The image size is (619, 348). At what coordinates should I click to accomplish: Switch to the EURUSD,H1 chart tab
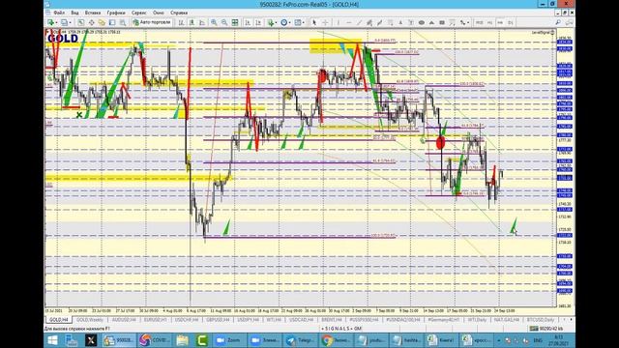point(155,320)
